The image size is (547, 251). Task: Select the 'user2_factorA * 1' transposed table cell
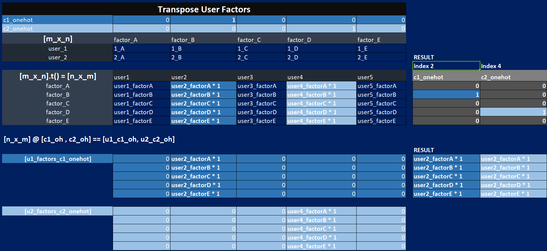click(203, 86)
